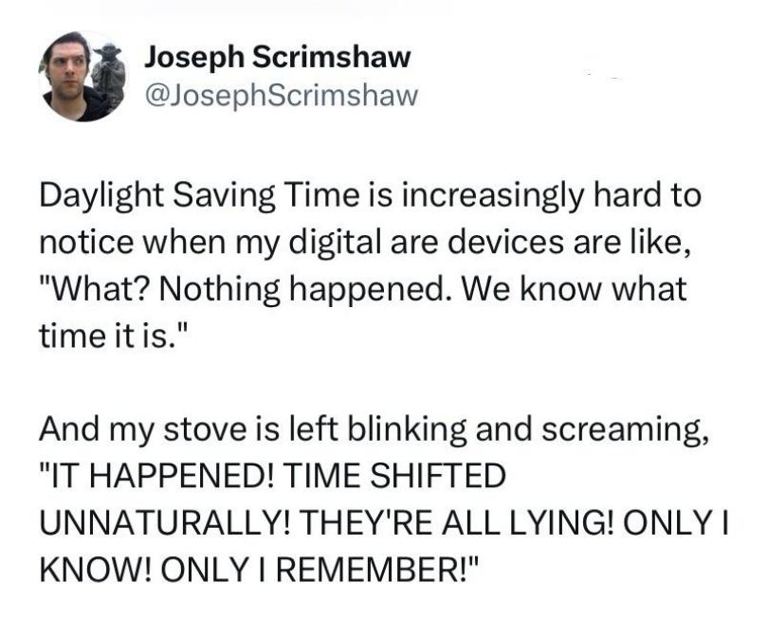The width and height of the screenshot is (767, 618).
Task: Click the final word "REMEMBER!"
Action: [x=377, y=570]
